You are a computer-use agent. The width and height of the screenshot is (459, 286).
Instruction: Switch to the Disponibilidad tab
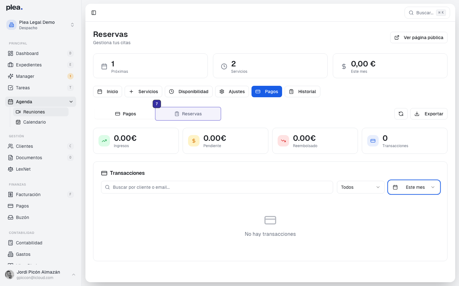click(x=189, y=92)
